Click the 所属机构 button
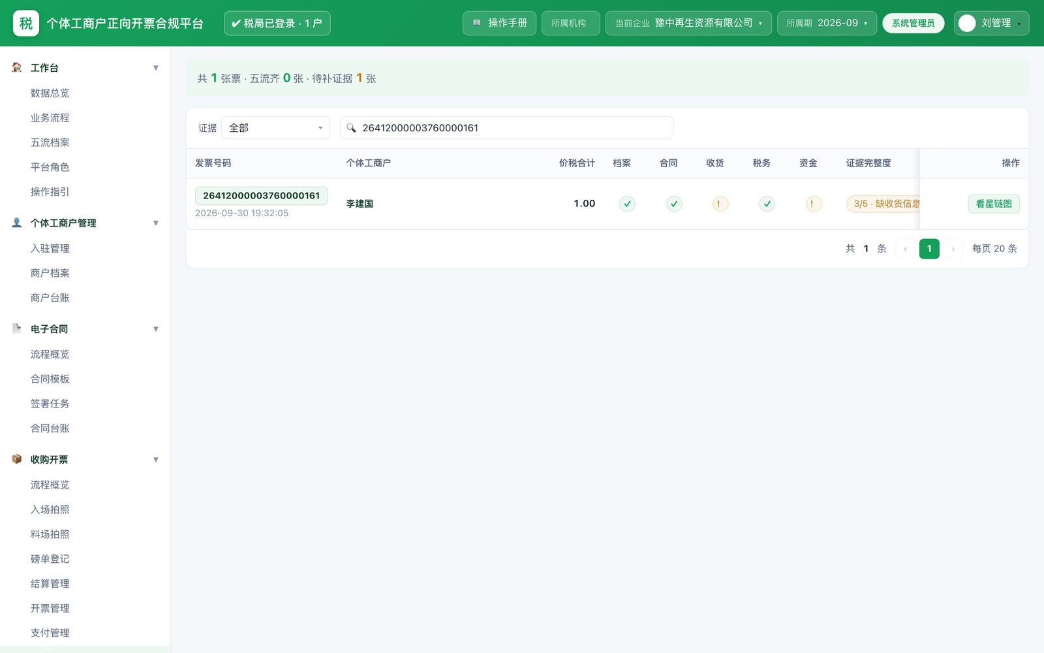This screenshot has width=1044, height=653. coord(570,23)
